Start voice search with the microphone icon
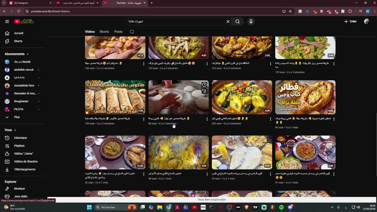 click(251, 21)
